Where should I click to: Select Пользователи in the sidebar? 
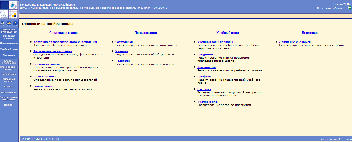[x=9, y=43]
